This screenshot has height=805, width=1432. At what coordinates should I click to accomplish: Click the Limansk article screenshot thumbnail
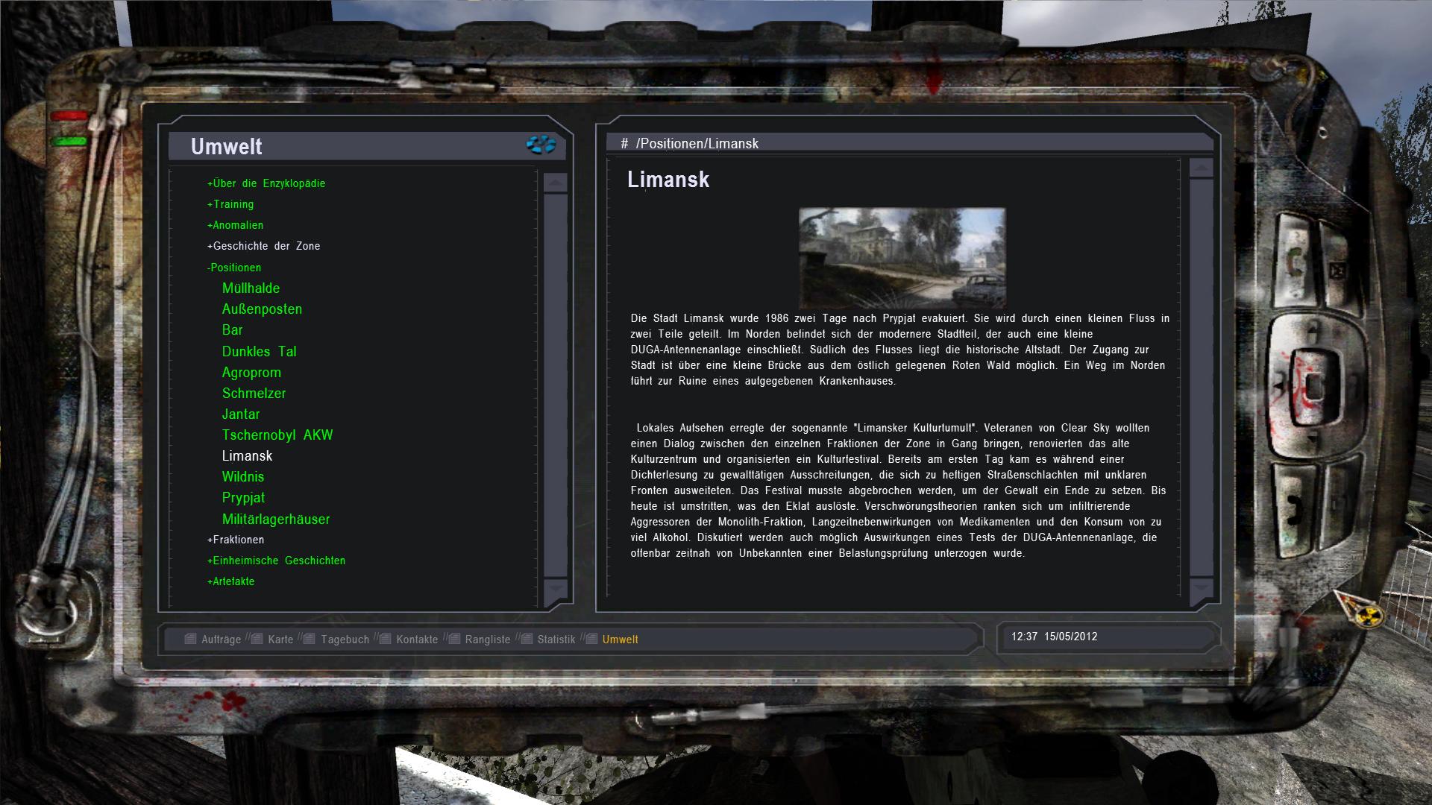902,258
